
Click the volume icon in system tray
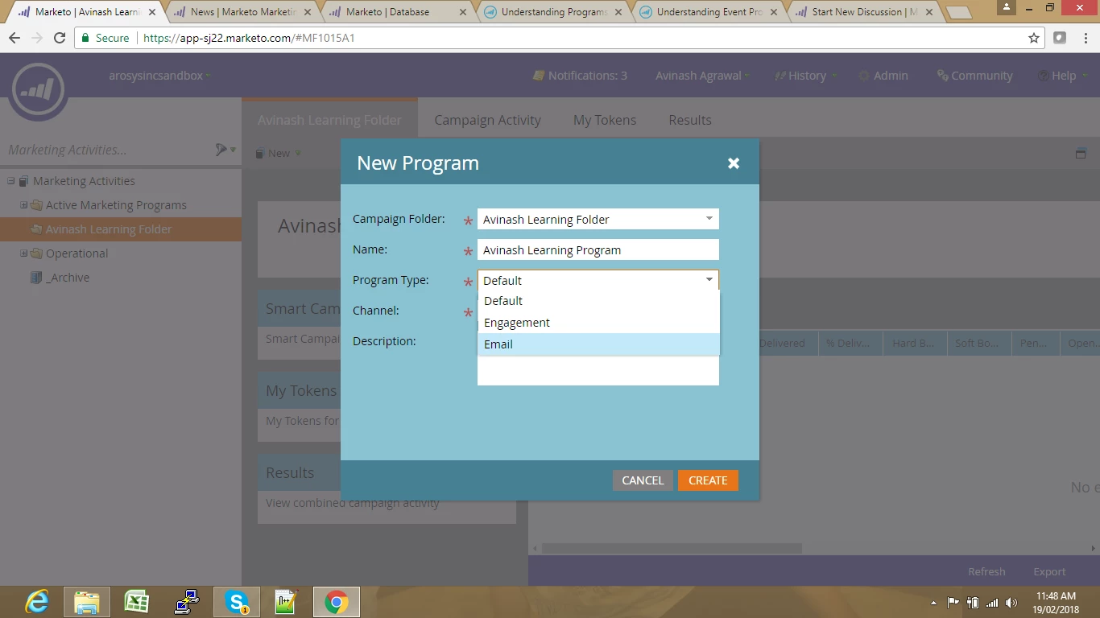tap(1011, 603)
